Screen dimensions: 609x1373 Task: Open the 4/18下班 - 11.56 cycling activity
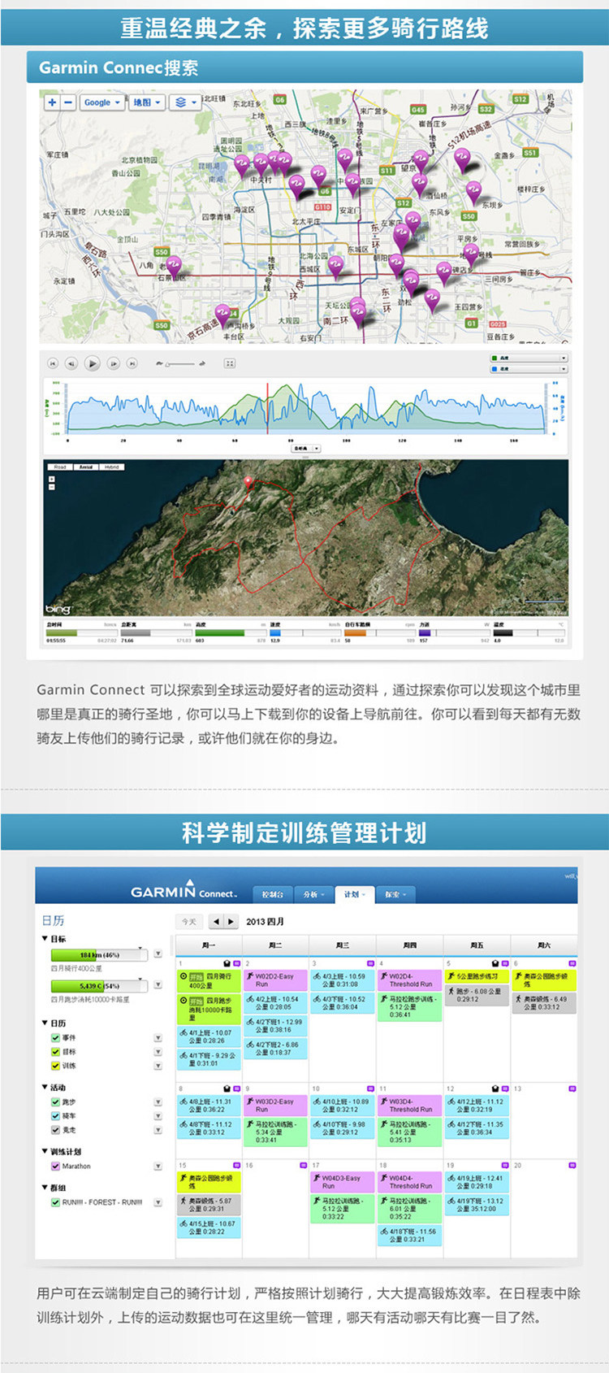(x=410, y=1235)
